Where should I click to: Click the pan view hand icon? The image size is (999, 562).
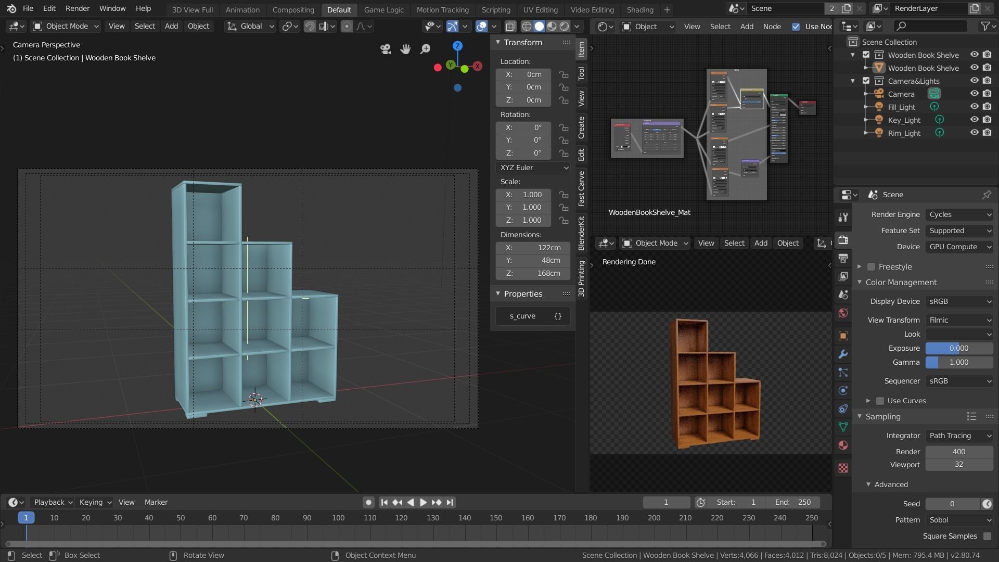pyautogui.click(x=405, y=49)
